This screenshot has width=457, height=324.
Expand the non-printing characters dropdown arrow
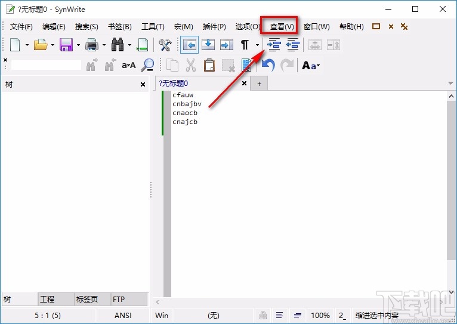tap(257, 45)
